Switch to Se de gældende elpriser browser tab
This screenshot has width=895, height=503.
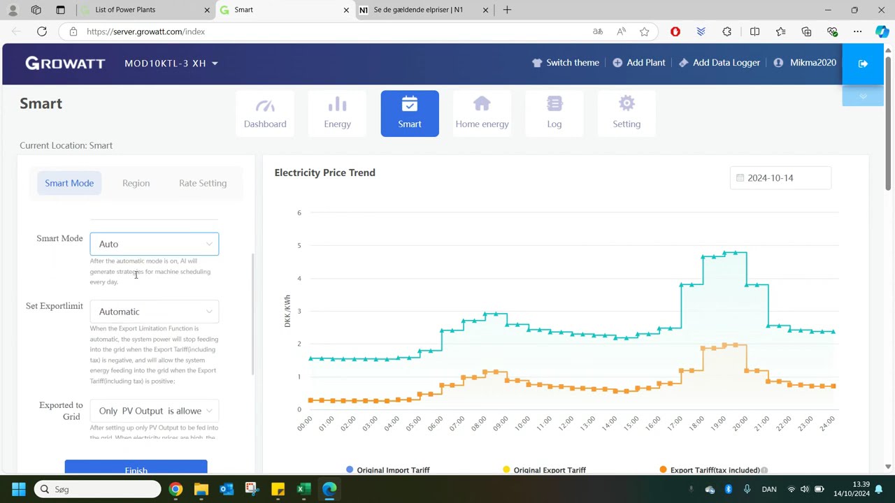click(424, 10)
